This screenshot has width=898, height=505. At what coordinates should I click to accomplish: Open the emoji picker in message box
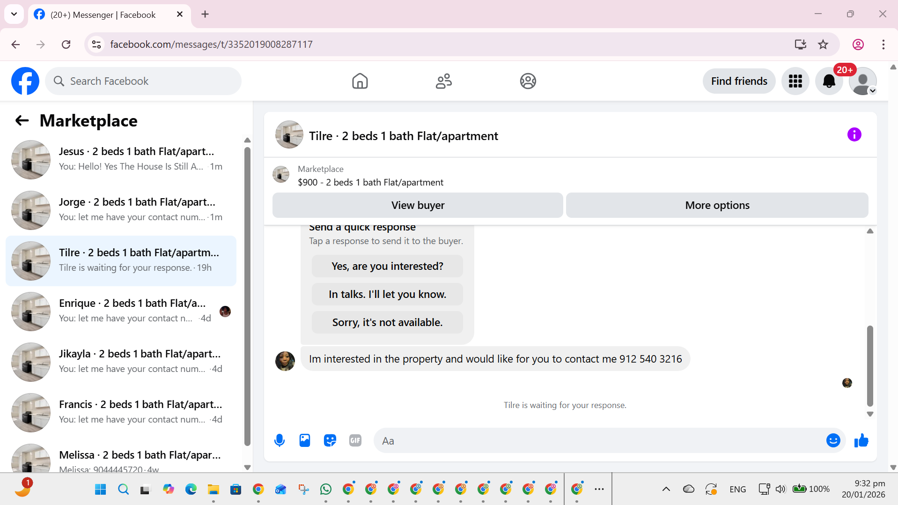tap(833, 440)
